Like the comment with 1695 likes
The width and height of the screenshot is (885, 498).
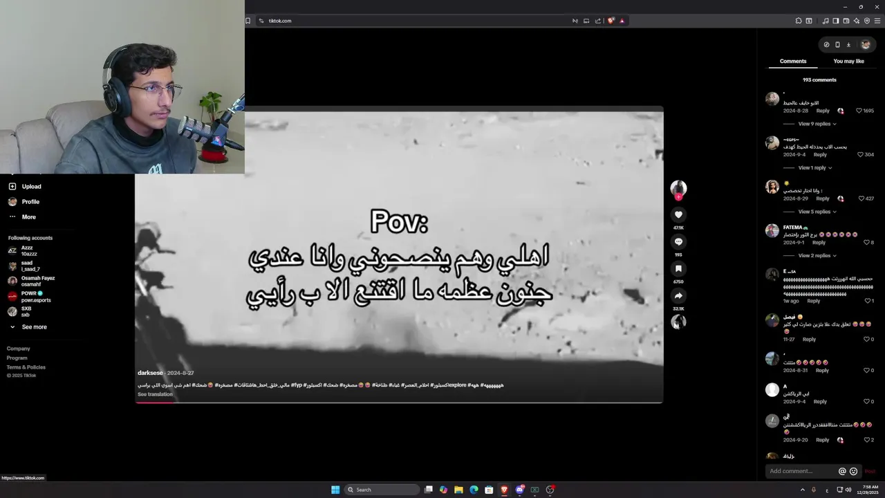859,111
